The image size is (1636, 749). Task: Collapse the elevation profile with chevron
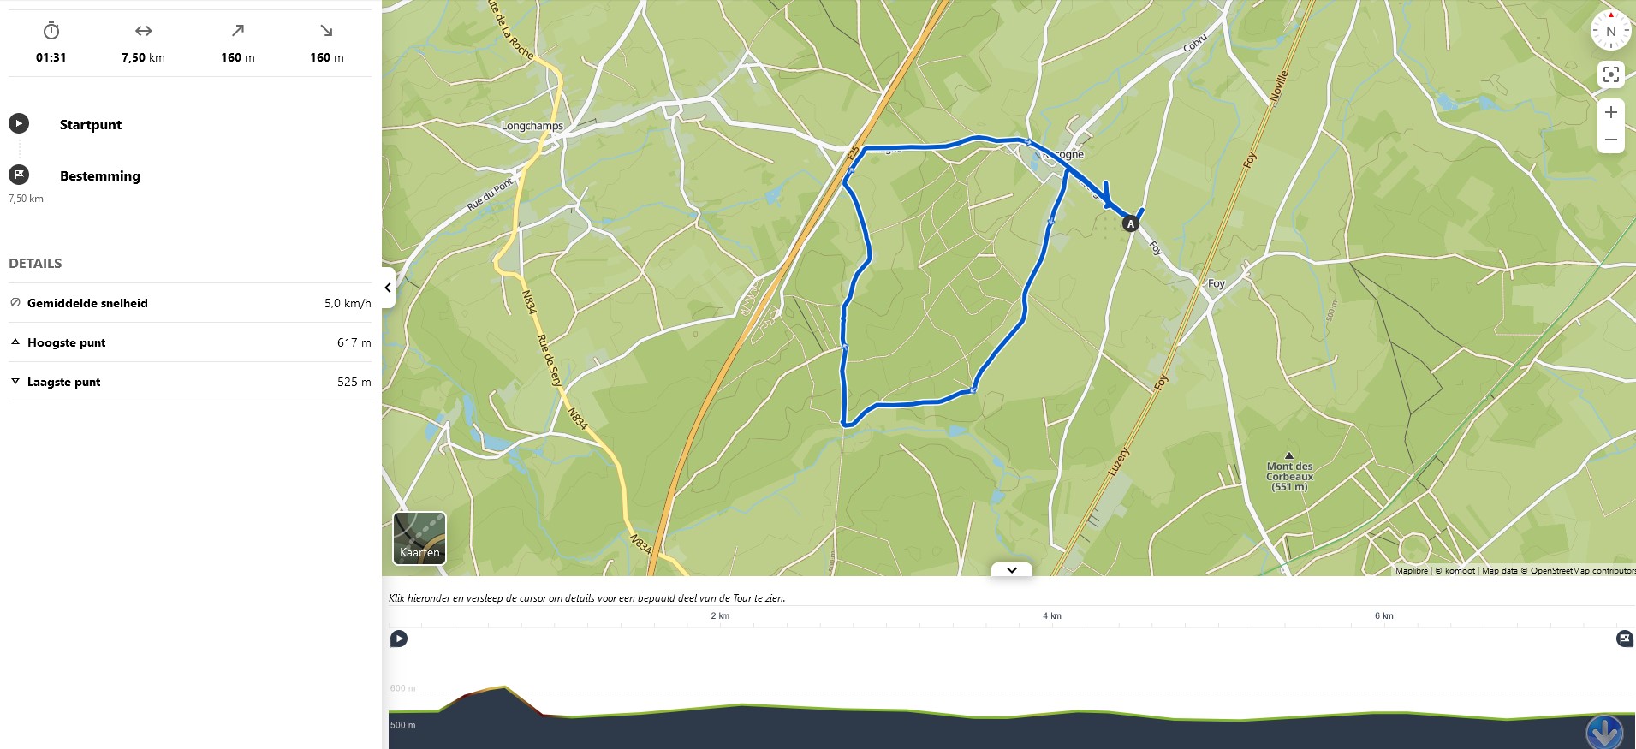[x=1011, y=570]
